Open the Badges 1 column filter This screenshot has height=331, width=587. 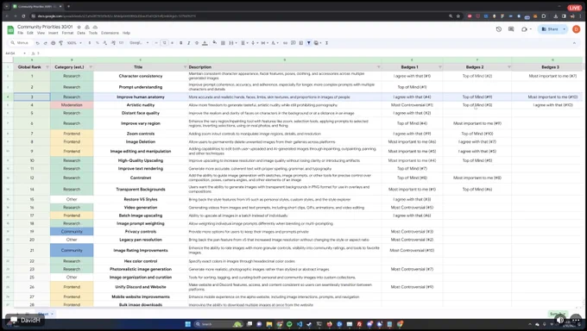tap(440, 67)
